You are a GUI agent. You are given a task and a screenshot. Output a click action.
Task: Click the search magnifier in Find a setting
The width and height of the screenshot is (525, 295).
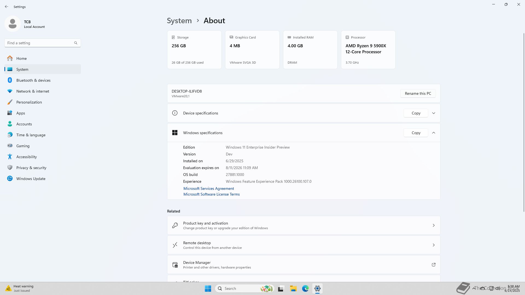coord(76,43)
